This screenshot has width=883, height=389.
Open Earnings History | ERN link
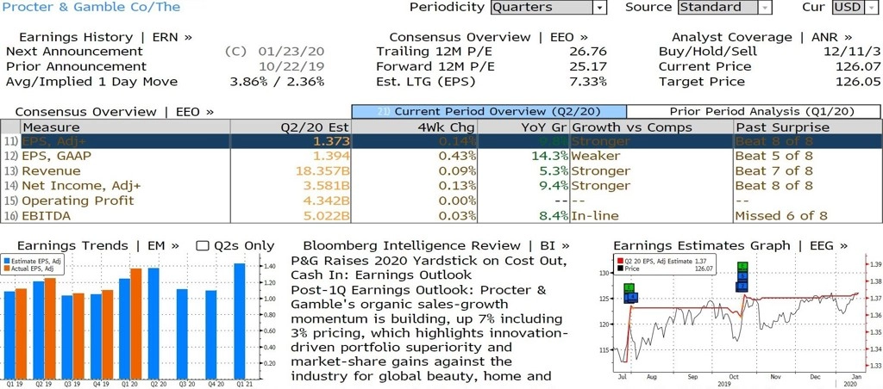tap(105, 37)
